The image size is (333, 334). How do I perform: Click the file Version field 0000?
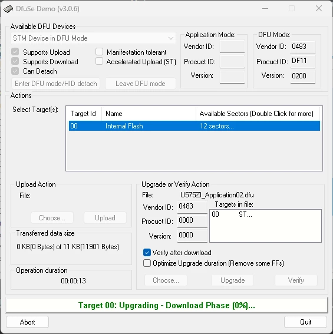[192, 236]
